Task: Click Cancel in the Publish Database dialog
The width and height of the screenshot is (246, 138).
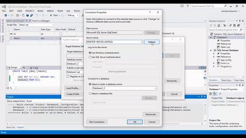Action: pos(174,94)
